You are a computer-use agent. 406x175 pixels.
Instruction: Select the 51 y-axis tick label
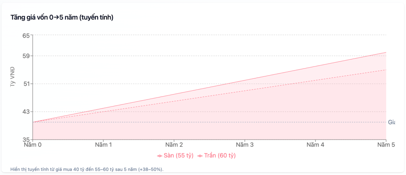click(26, 84)
